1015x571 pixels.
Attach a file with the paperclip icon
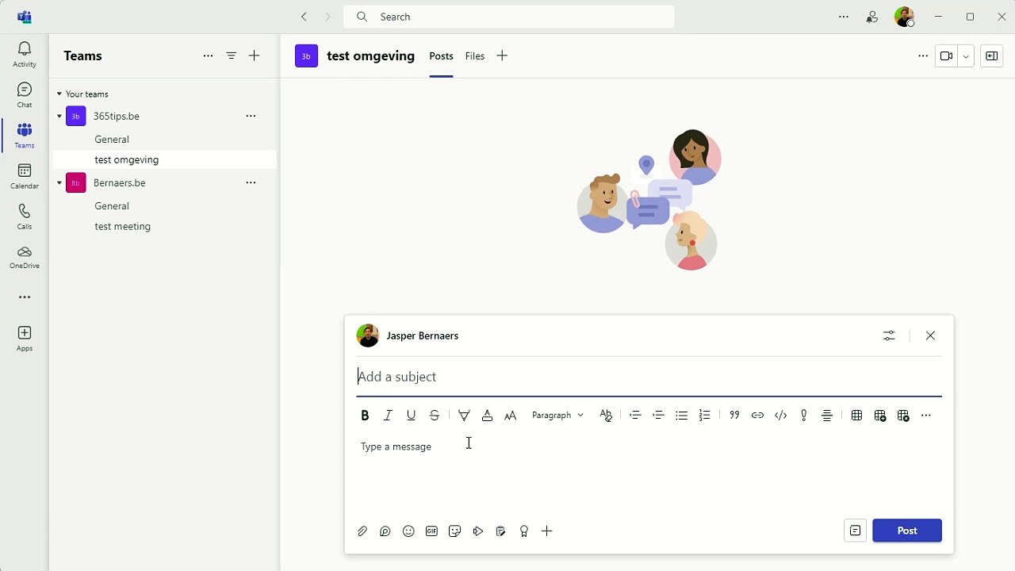pyautogui.click(x=362, y=531)
